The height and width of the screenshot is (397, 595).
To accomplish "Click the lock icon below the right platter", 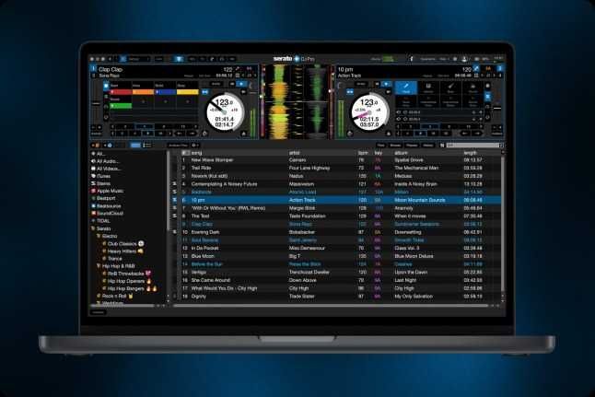I will coord(388,134).
